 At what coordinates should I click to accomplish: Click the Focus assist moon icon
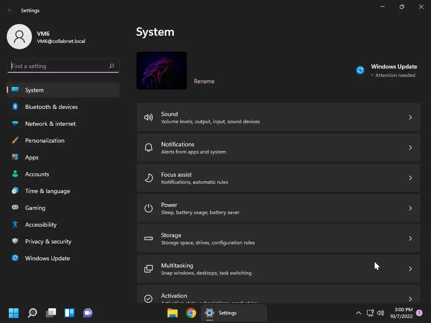[x=149, y=178]
